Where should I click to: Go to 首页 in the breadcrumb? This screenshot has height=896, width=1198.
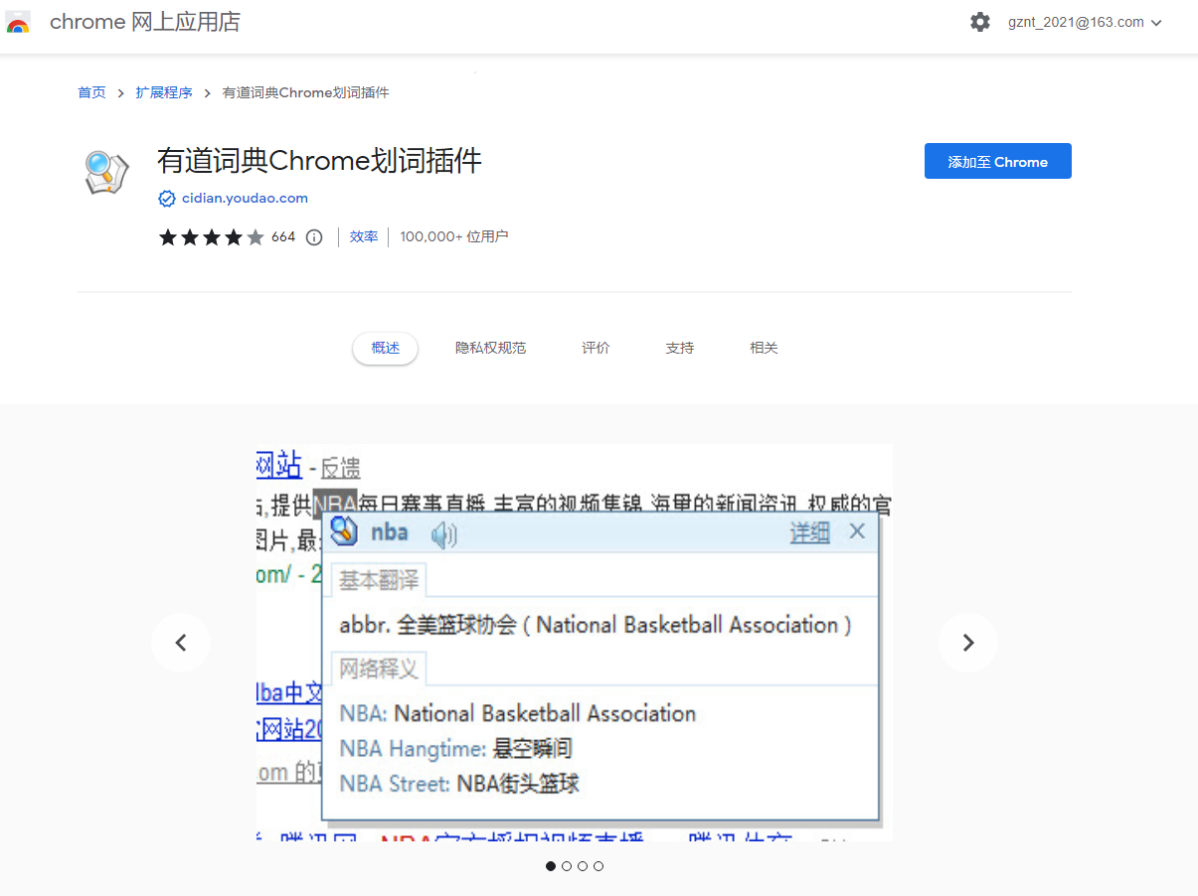pyautogui.click(x=91, y=92)
